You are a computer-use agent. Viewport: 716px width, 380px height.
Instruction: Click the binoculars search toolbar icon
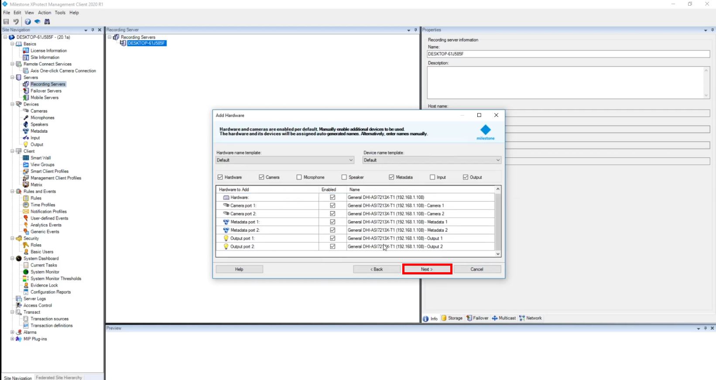click(47, 21)
